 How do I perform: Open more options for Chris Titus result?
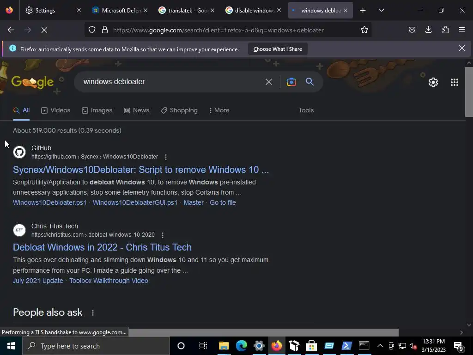click(162, 235)
